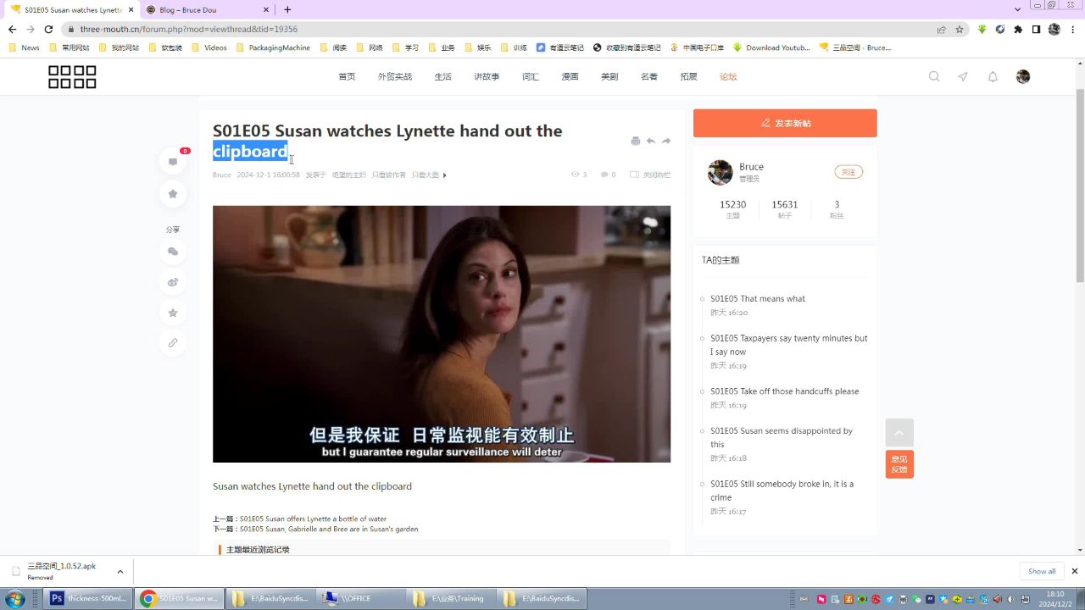The image size is (1085, 610).
Task: Open next post Susan, Gabrielle and Bree
Action: 329,529
